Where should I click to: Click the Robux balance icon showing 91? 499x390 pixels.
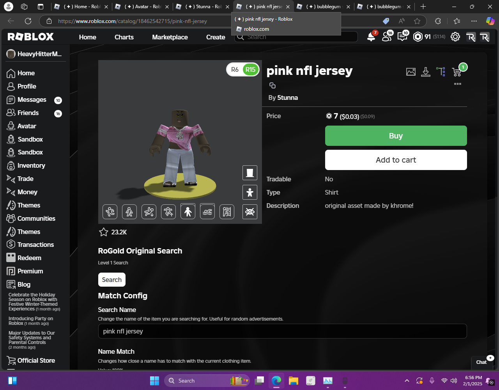[x=418, y=37]
